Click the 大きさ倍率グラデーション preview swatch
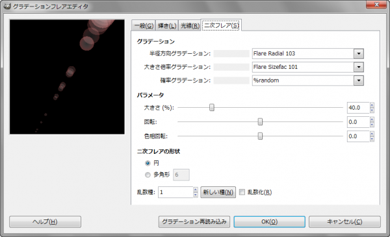 click(x=231, y=67)
